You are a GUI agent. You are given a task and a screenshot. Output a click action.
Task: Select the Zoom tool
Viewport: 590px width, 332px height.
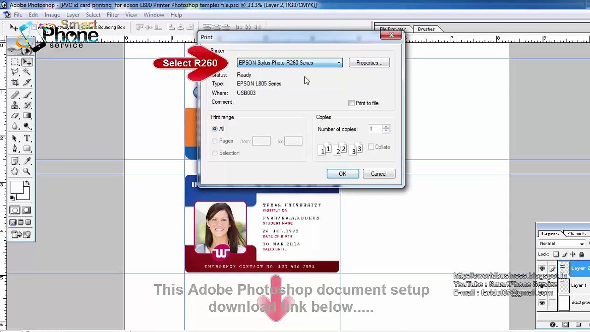27,171
